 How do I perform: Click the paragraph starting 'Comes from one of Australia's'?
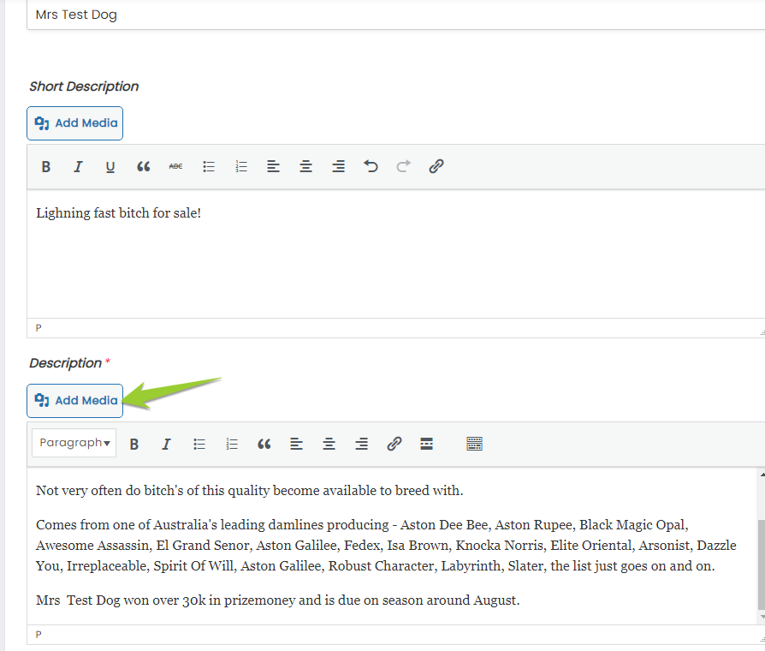pos(386,545)
